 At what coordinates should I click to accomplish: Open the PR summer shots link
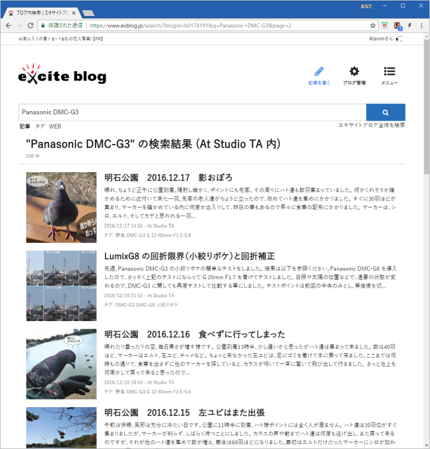click(x=61, y=39)
